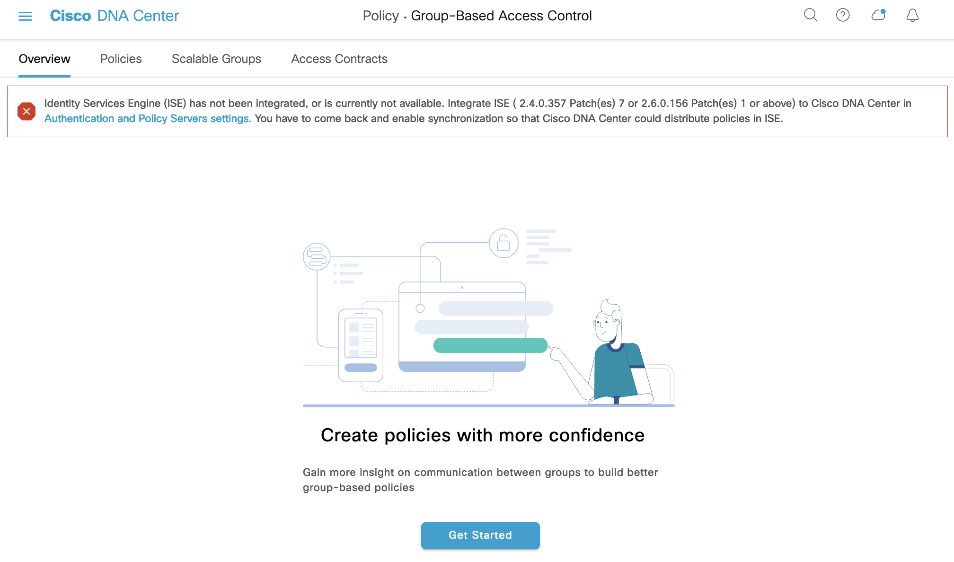Viewport: 954px width, 562px height.
Task: Open Policy Group-Based Access Control title
Action: coord(477,16)
